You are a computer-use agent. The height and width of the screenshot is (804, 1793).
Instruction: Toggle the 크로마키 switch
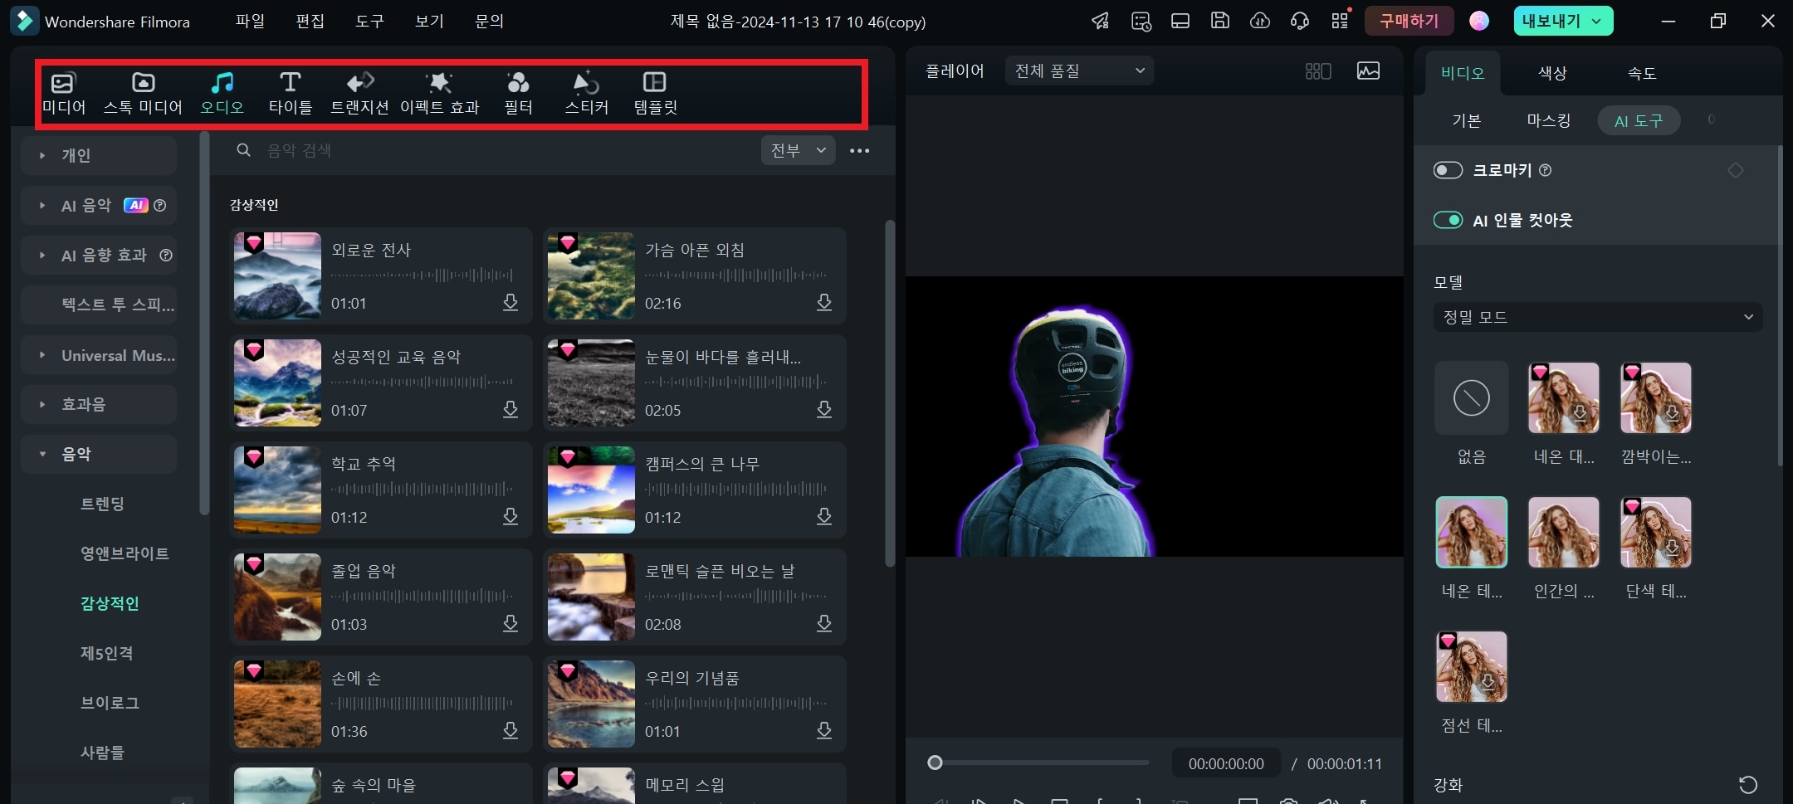pyautogui.click(x=1448, y=170)
